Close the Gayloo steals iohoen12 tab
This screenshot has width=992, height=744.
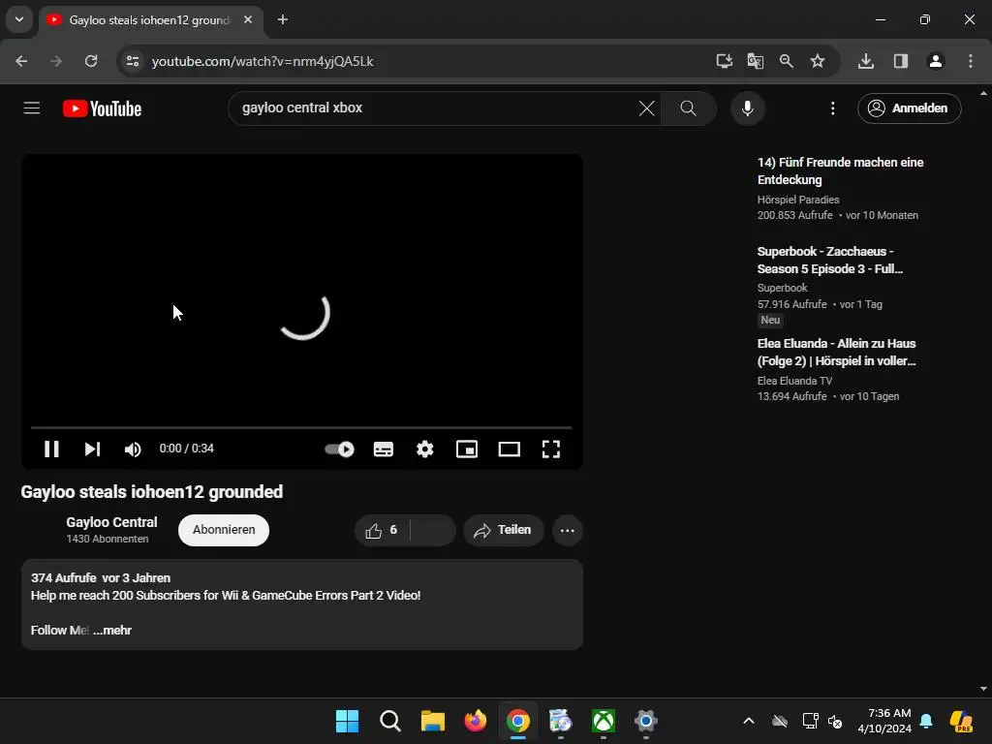click(x=248, y=20)
